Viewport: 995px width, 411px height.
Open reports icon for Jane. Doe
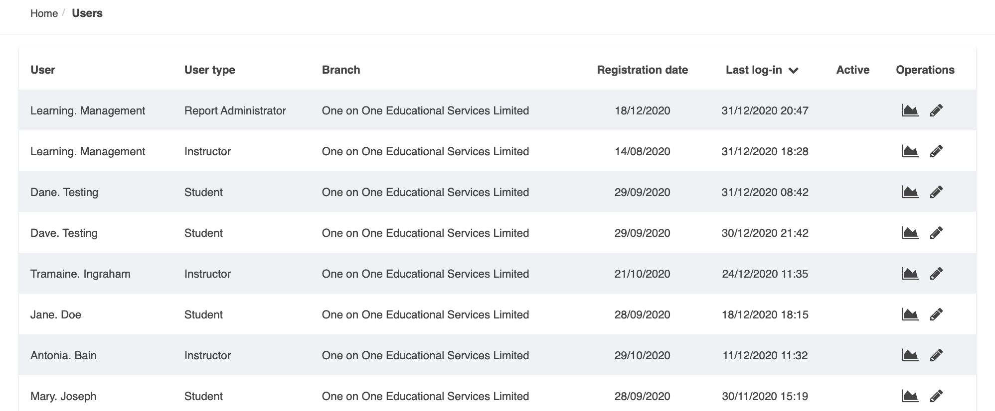910,314
